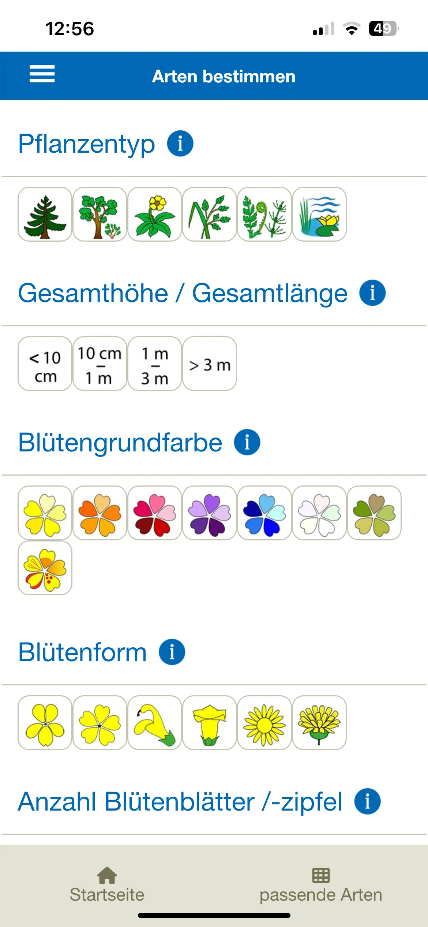Toggle the less than 10 cm height

[45, 364]
